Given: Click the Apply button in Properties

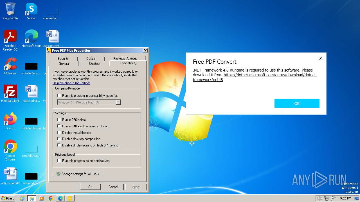Looking at the screenshot, I should click(x=136, y=187).
